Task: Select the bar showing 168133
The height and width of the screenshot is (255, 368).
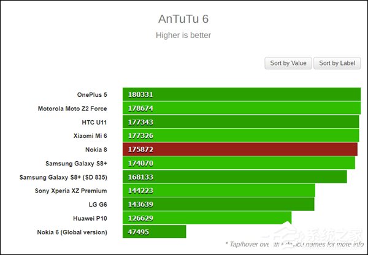Action: click(235, 177)
